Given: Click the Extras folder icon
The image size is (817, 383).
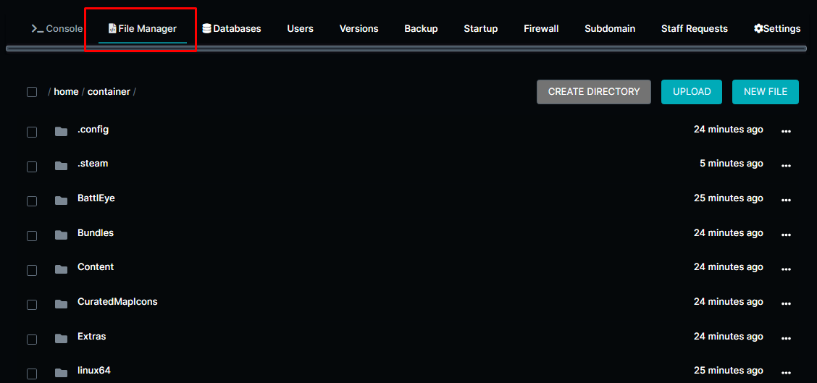Looking at the screenshot, I should coord(61,338).
